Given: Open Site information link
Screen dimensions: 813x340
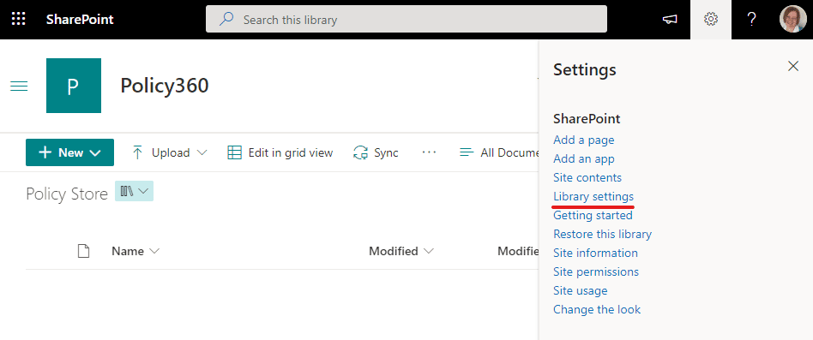Looking at the screenshot, I should coord(596,253).
